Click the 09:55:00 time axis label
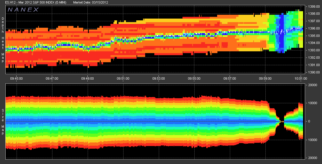The height and width of the screenshot is (164, 322). coord(194,78)
